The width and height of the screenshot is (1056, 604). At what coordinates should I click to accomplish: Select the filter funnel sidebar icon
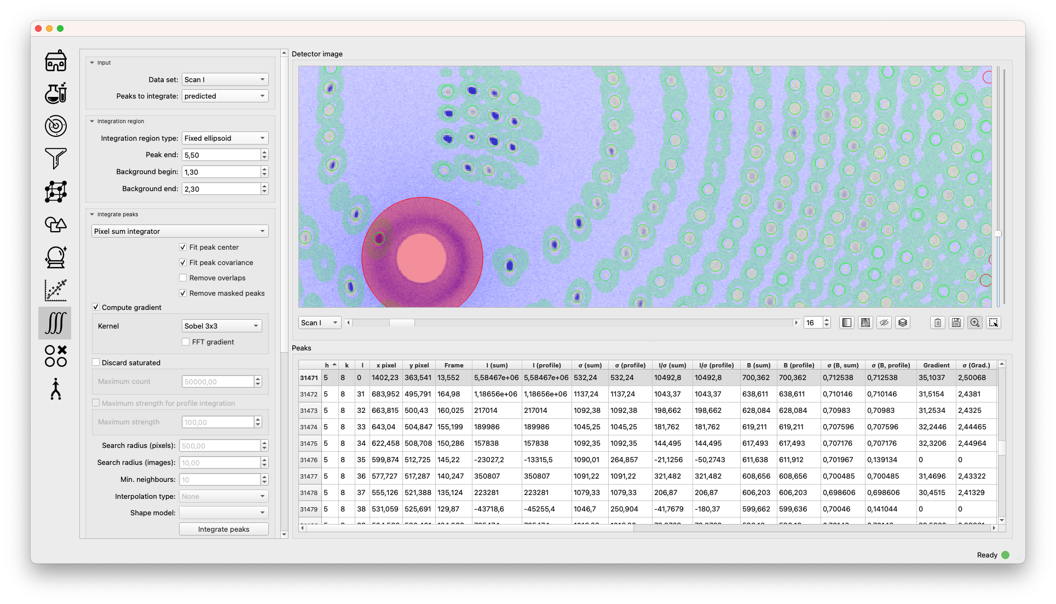56,159
